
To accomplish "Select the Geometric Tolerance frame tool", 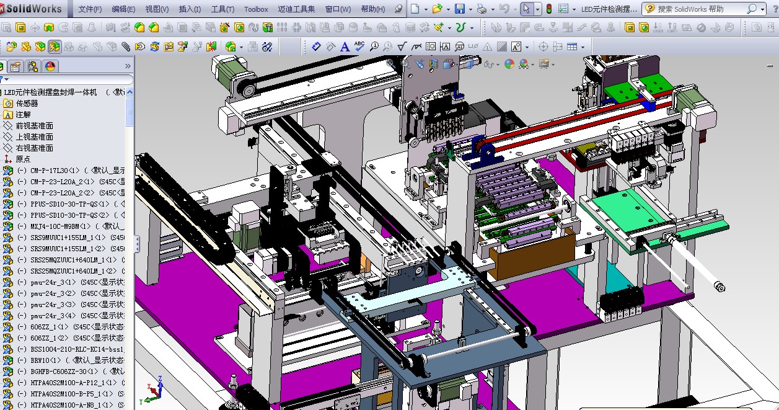I will click(x=430, y=47).
